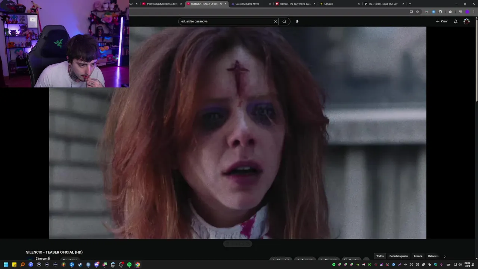Open YouTube notifications bell
The image size is (478, 269).
(x=456, y=21)
